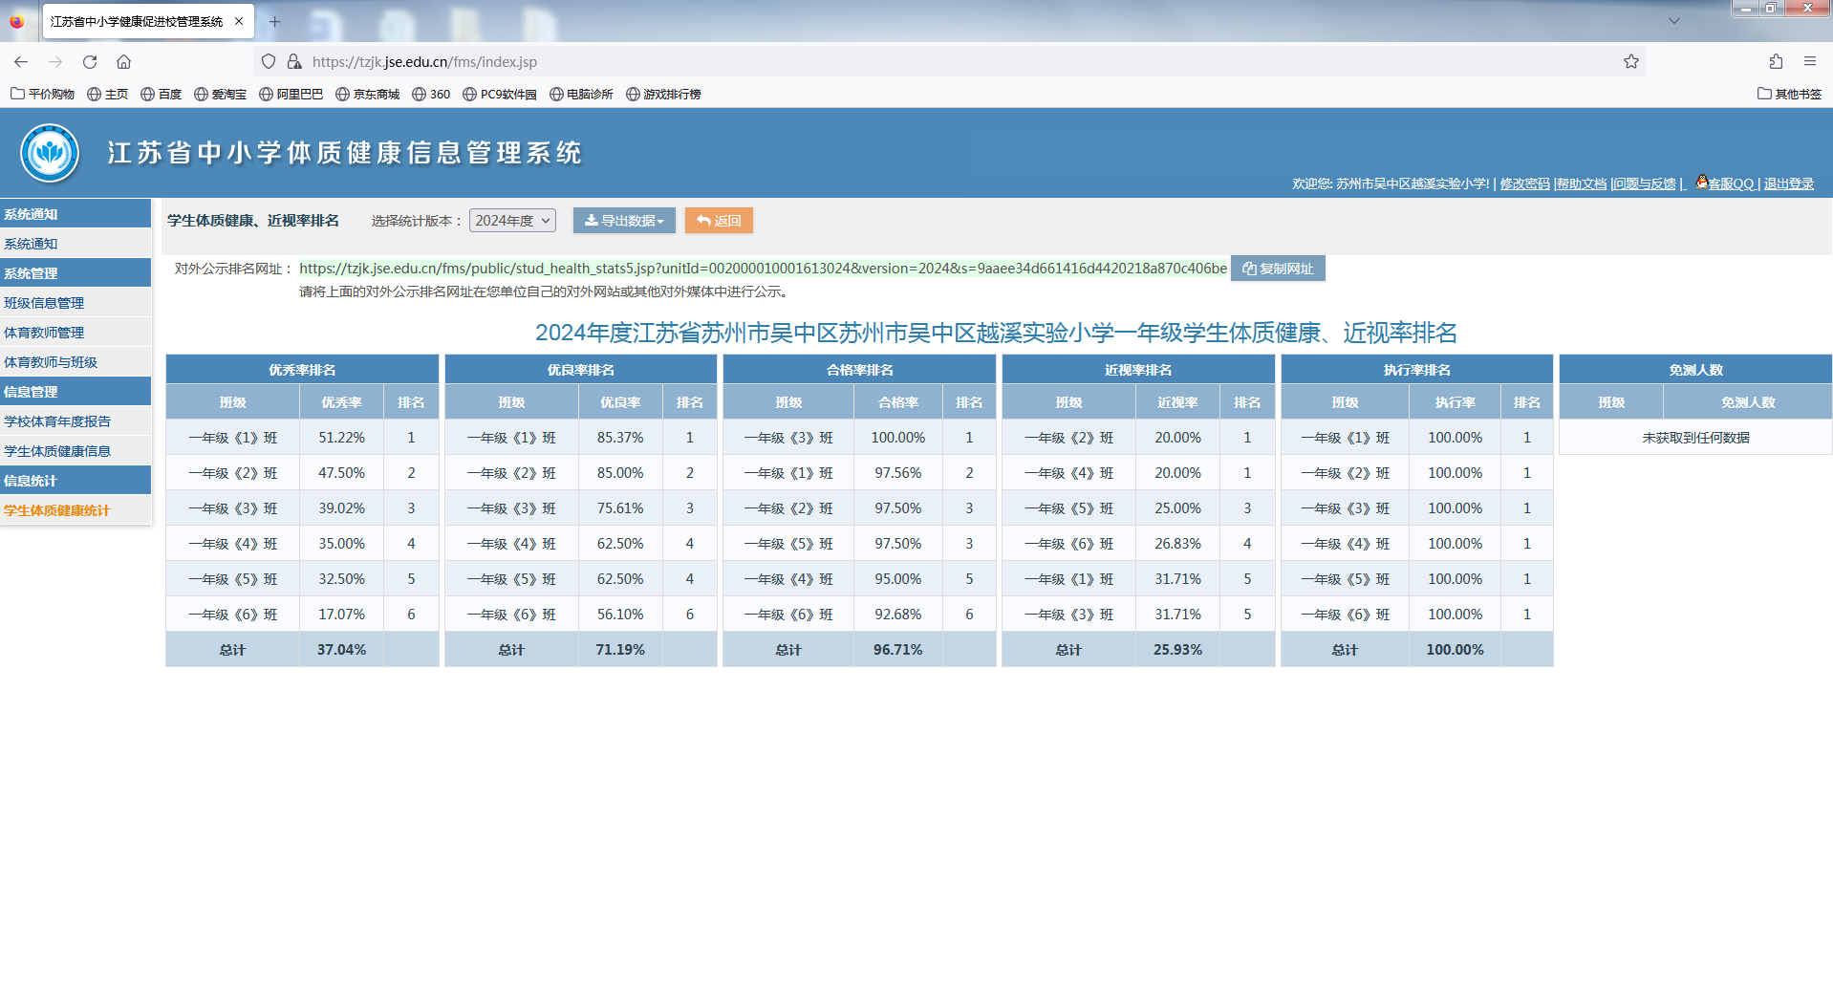Viewport: 1833px width, 993px height.
Task: Open 帮助文档 link
Action: coord(1582,183)
